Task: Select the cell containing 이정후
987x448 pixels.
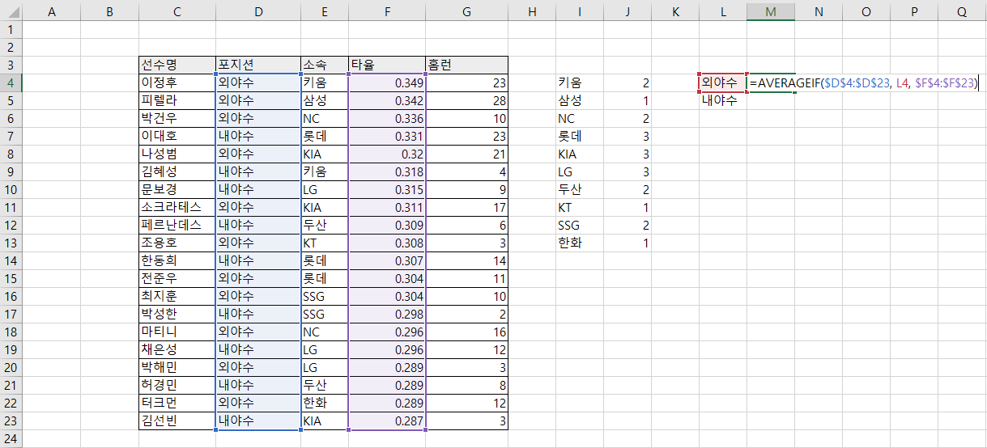Action: click(x=177, y=82)
